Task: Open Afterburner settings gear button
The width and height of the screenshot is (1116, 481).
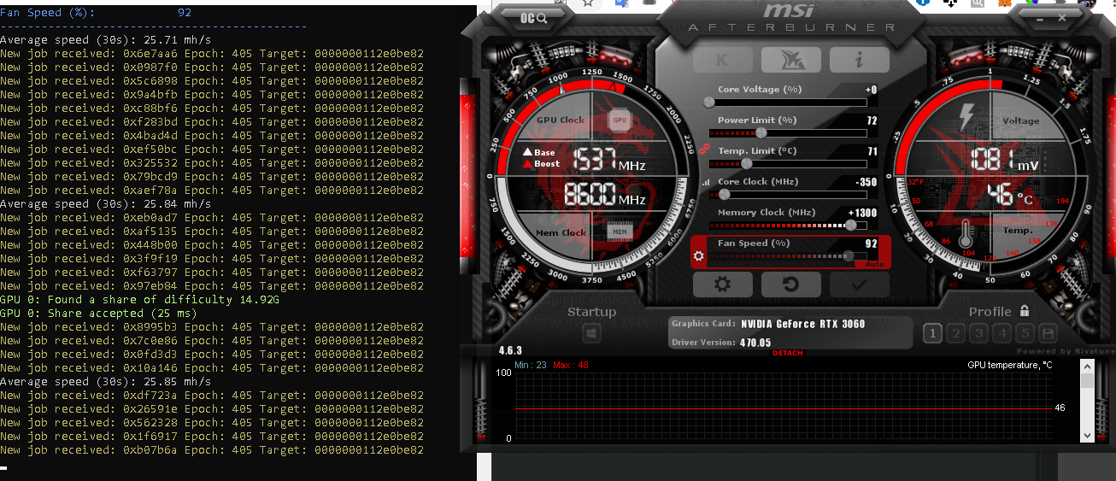Action: click(723, 284)
